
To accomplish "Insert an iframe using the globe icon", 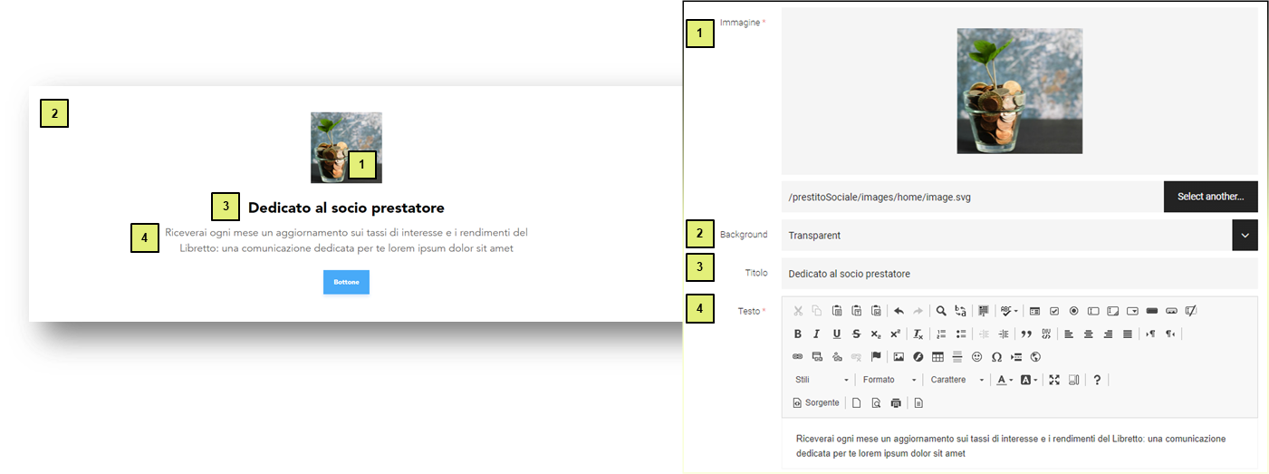I will click(1035, 356).
